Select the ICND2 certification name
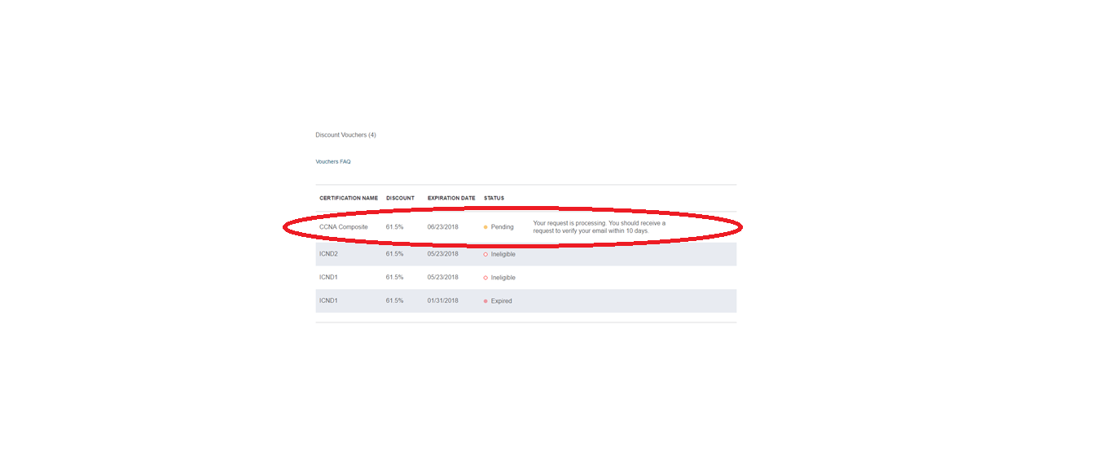The height and width of the screenshot is (456, 1107). click(330, 254)
